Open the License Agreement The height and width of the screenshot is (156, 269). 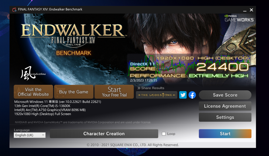tap(225, 106)
